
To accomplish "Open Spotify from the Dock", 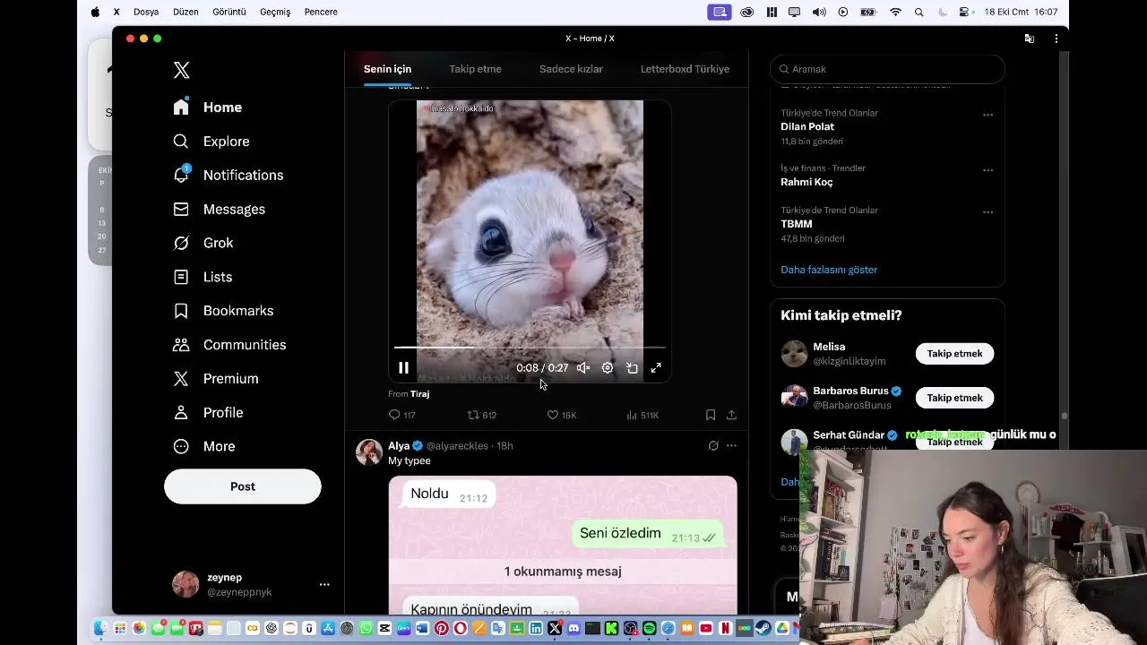I will click(x=650, y=629).
